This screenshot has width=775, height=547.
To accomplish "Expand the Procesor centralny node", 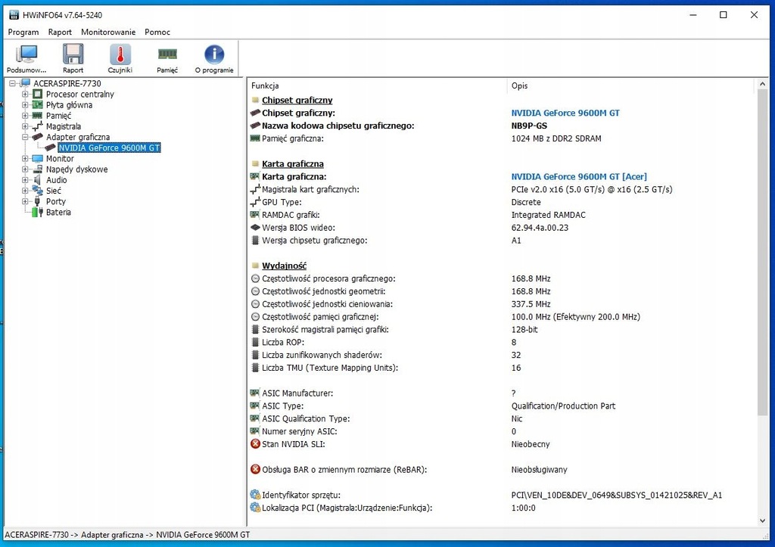I will (25, 94).
